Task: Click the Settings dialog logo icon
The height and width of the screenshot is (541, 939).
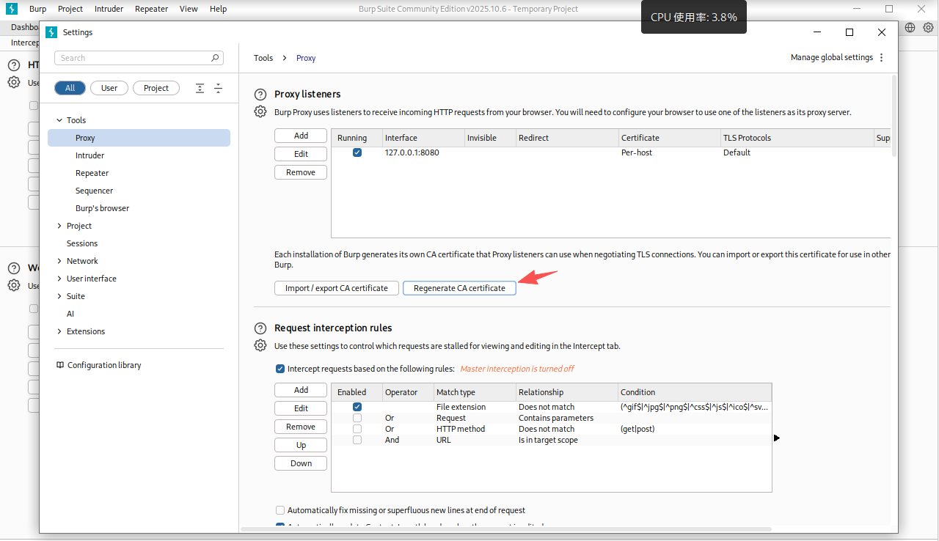Action: point(51,32)
